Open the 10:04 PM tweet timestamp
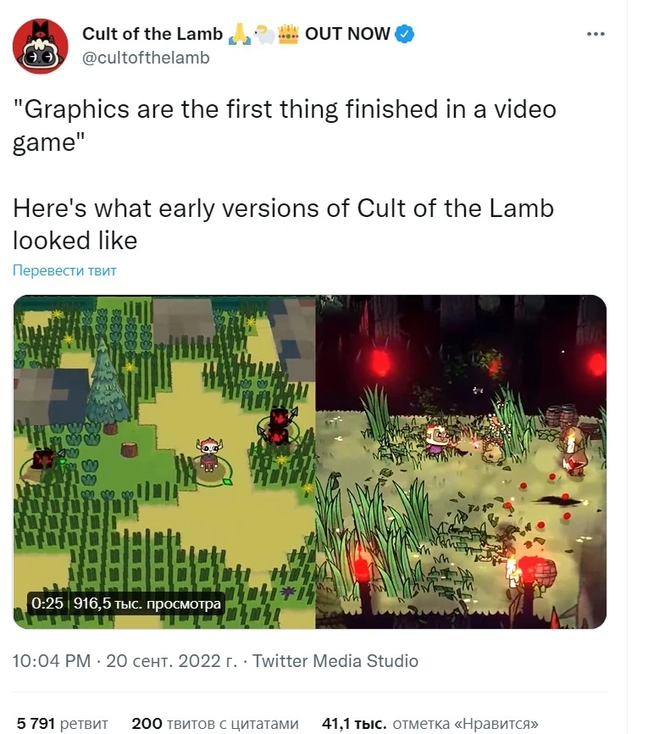The width and height of the screenshot is (648, 734). click(52, 661)
